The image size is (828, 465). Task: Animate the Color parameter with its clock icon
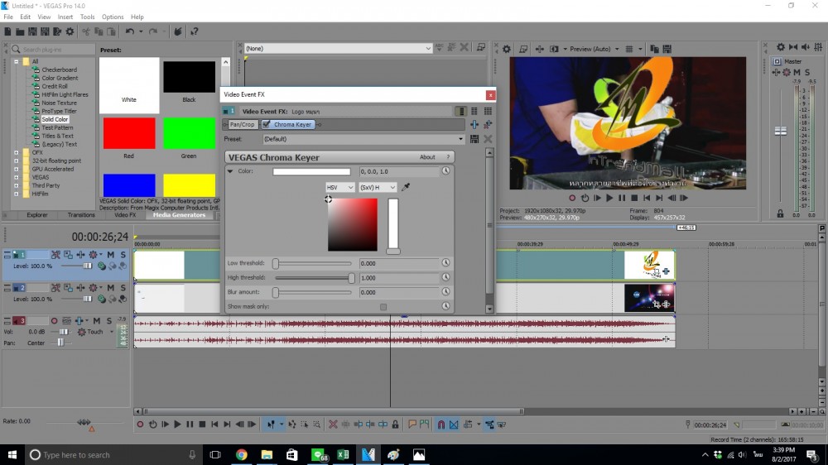445,171
